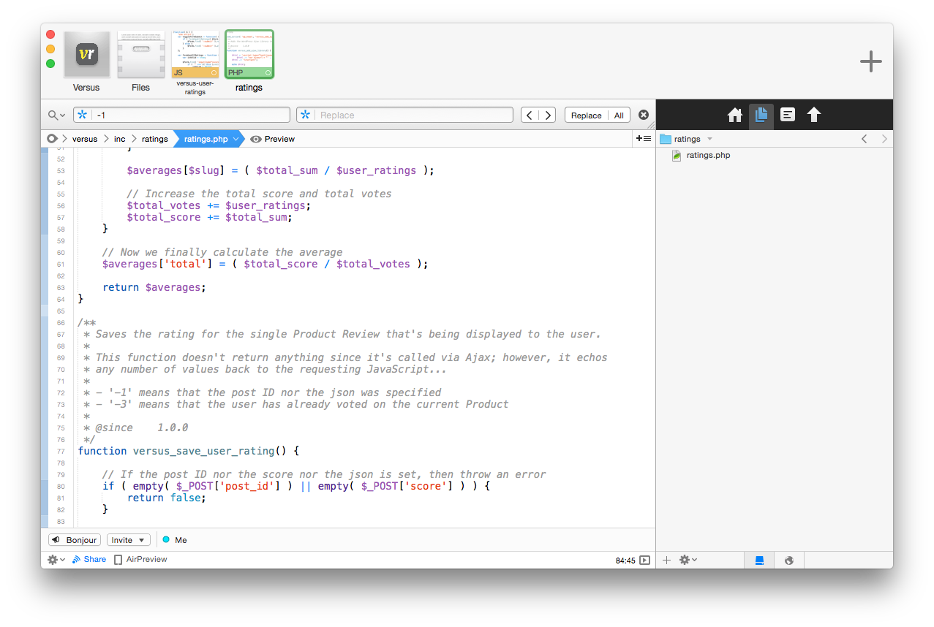The width and height of the screenshot is (934, 627).
Task: Click the Bonjour sharing button
Action: (x=75, y=540)
